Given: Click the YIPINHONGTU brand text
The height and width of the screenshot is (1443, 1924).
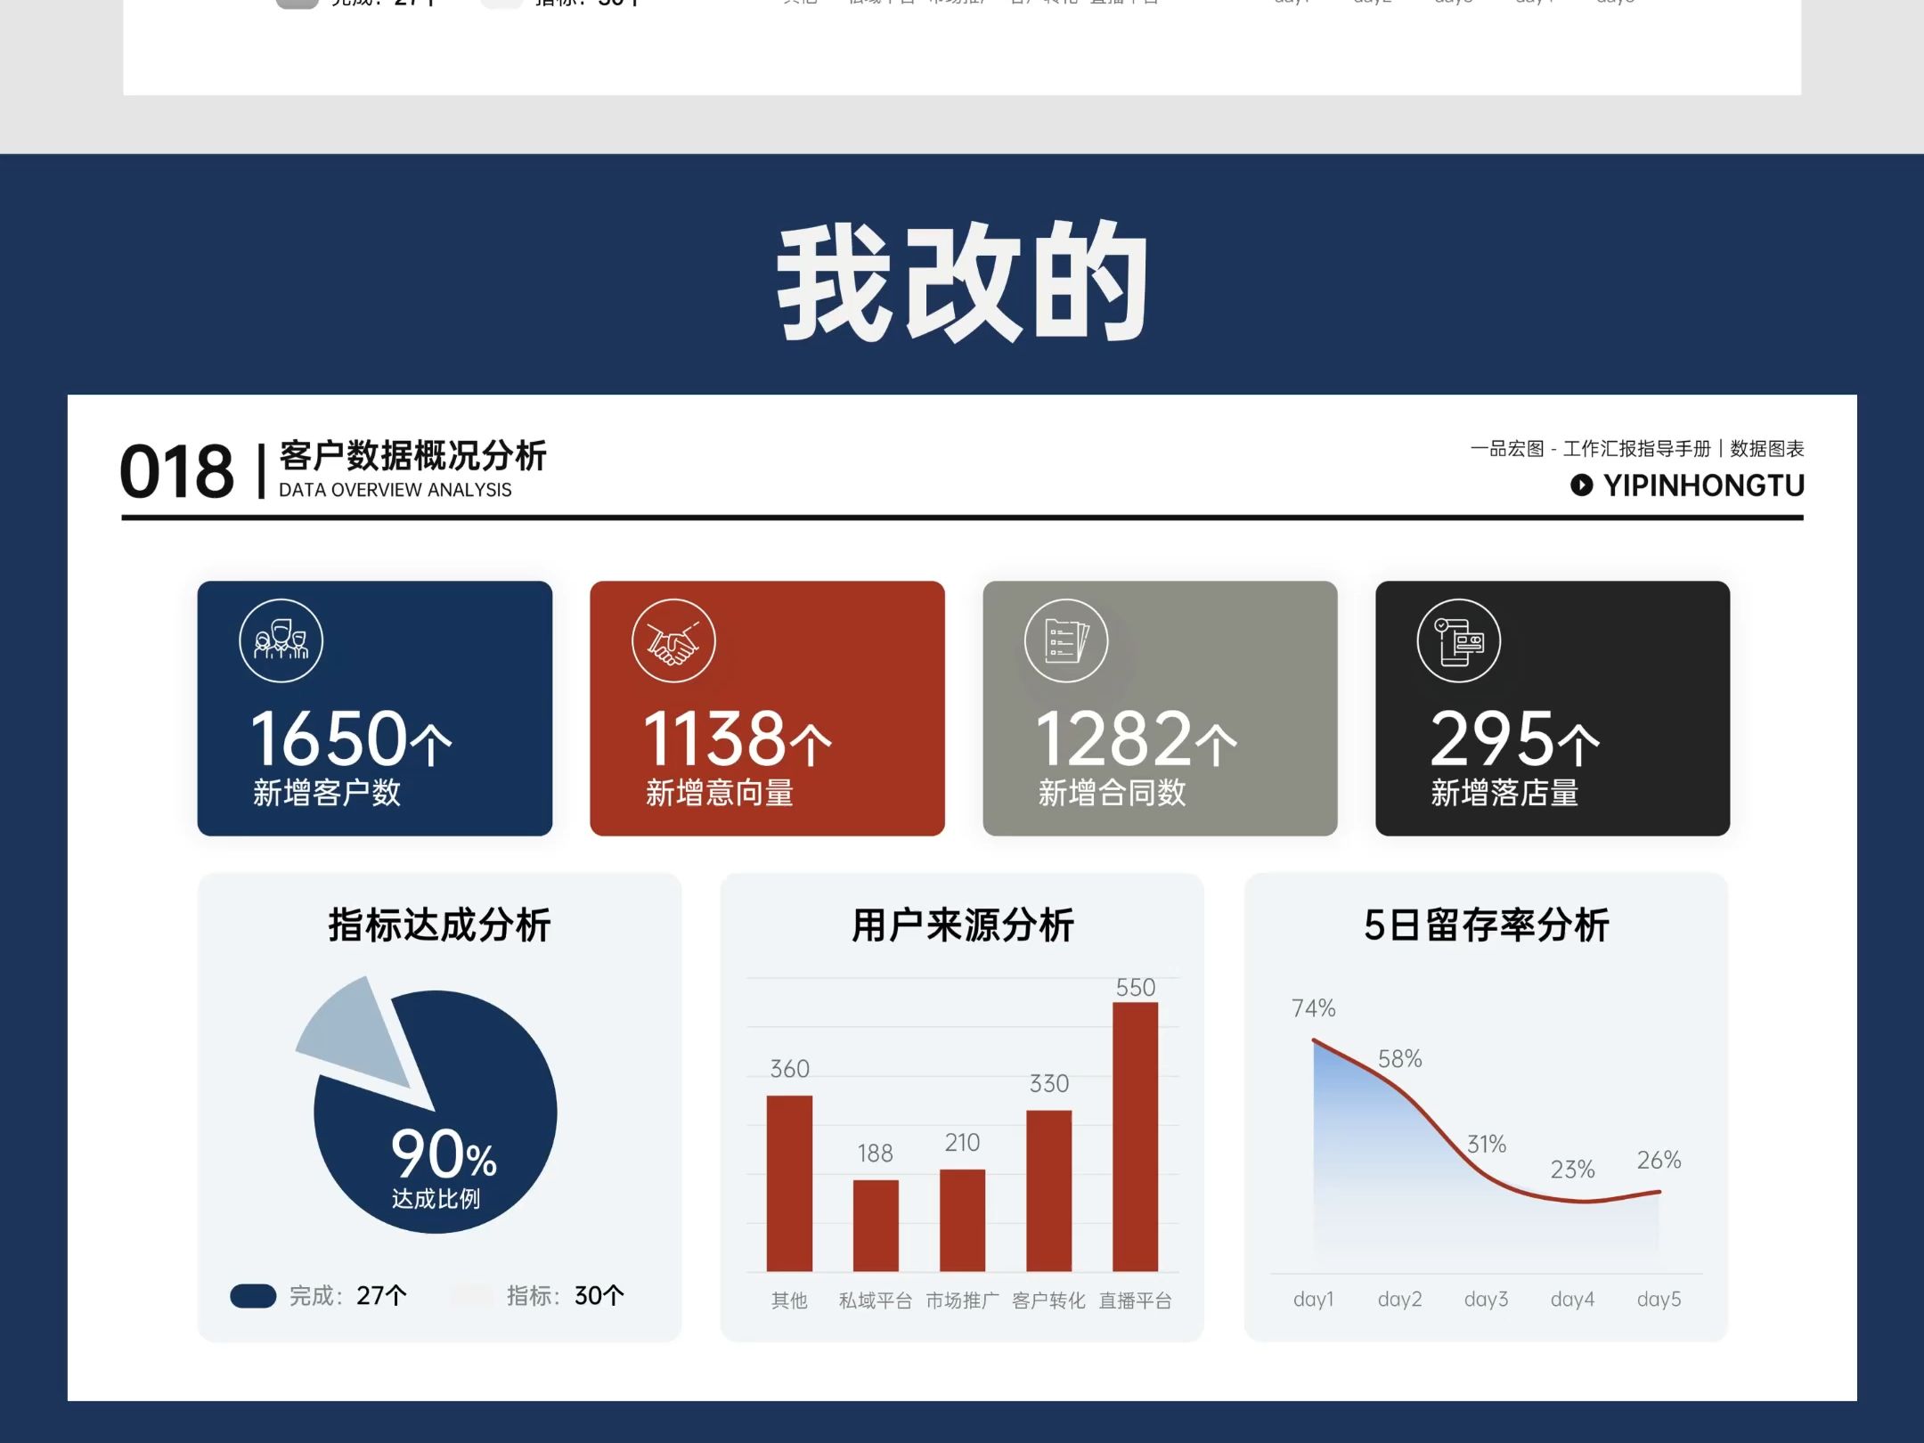Looking at the screenshot, I should [1704, 485].
